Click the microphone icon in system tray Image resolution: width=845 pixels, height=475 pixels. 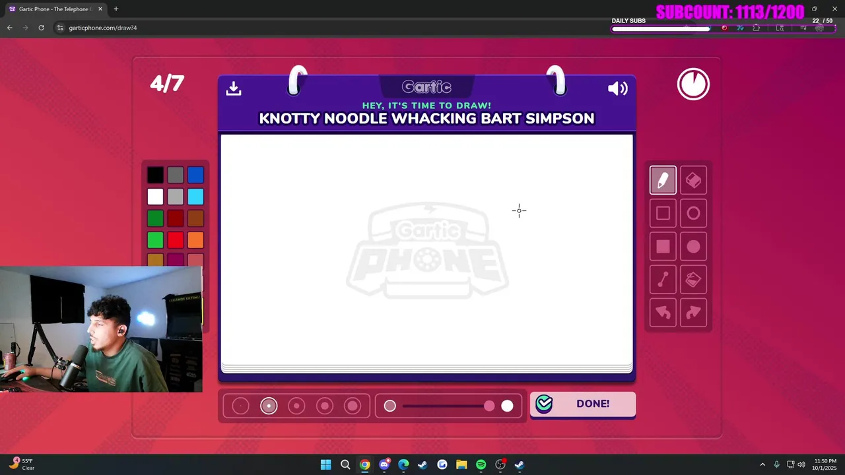coord(777,464)
